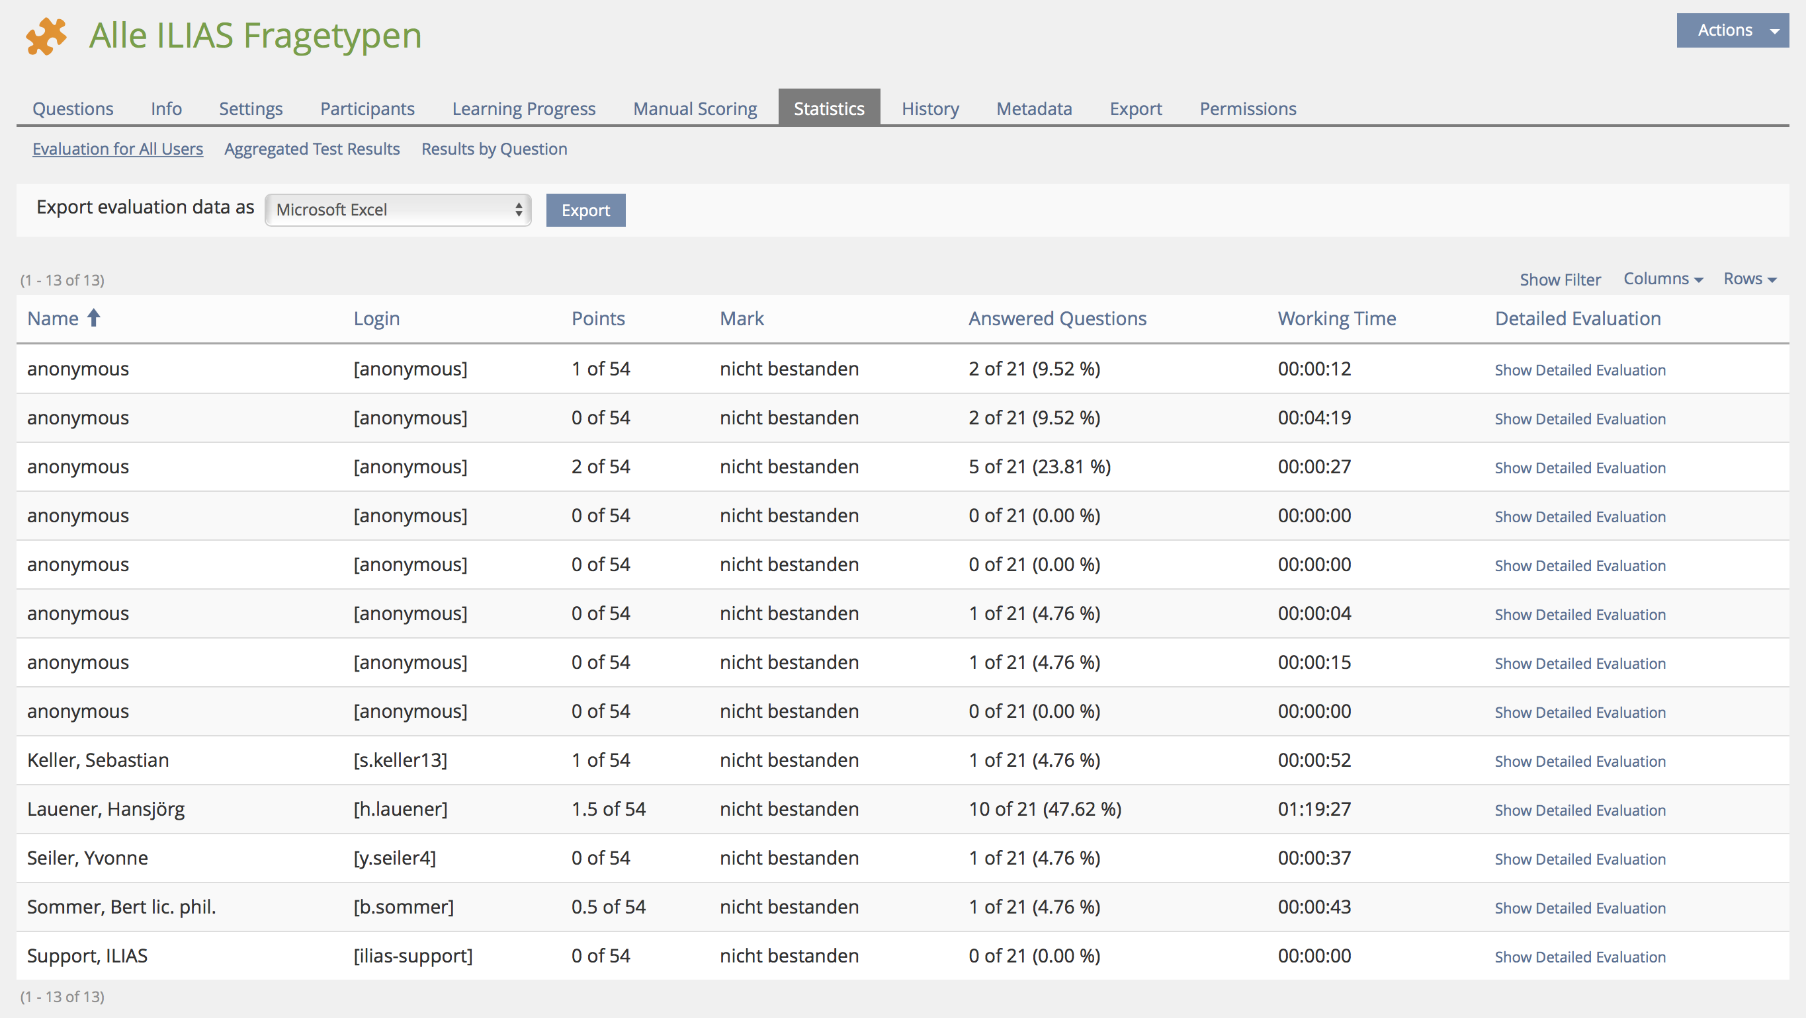Sort by Working Time column header
The image size is (1806, 1018).
click(x=1336, y=318)
